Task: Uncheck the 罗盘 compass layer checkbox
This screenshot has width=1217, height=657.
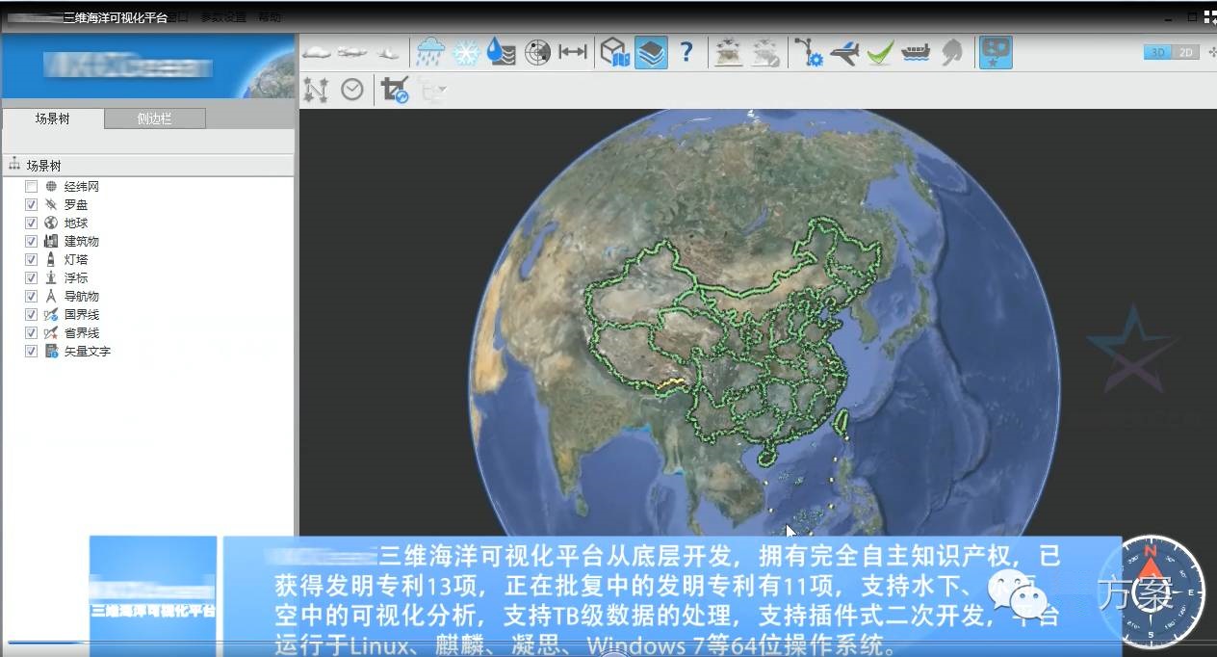Action: 32,205
